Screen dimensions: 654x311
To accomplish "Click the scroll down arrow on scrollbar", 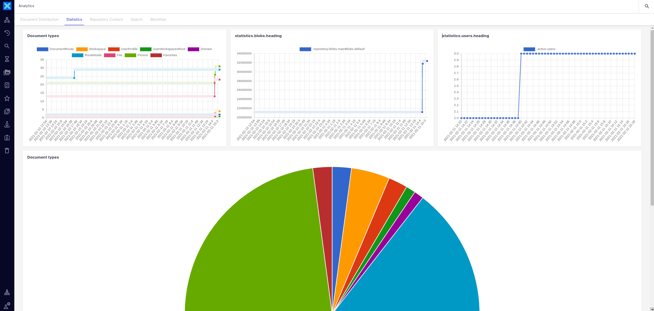I will pyautogui.click(x=652, y=309).
